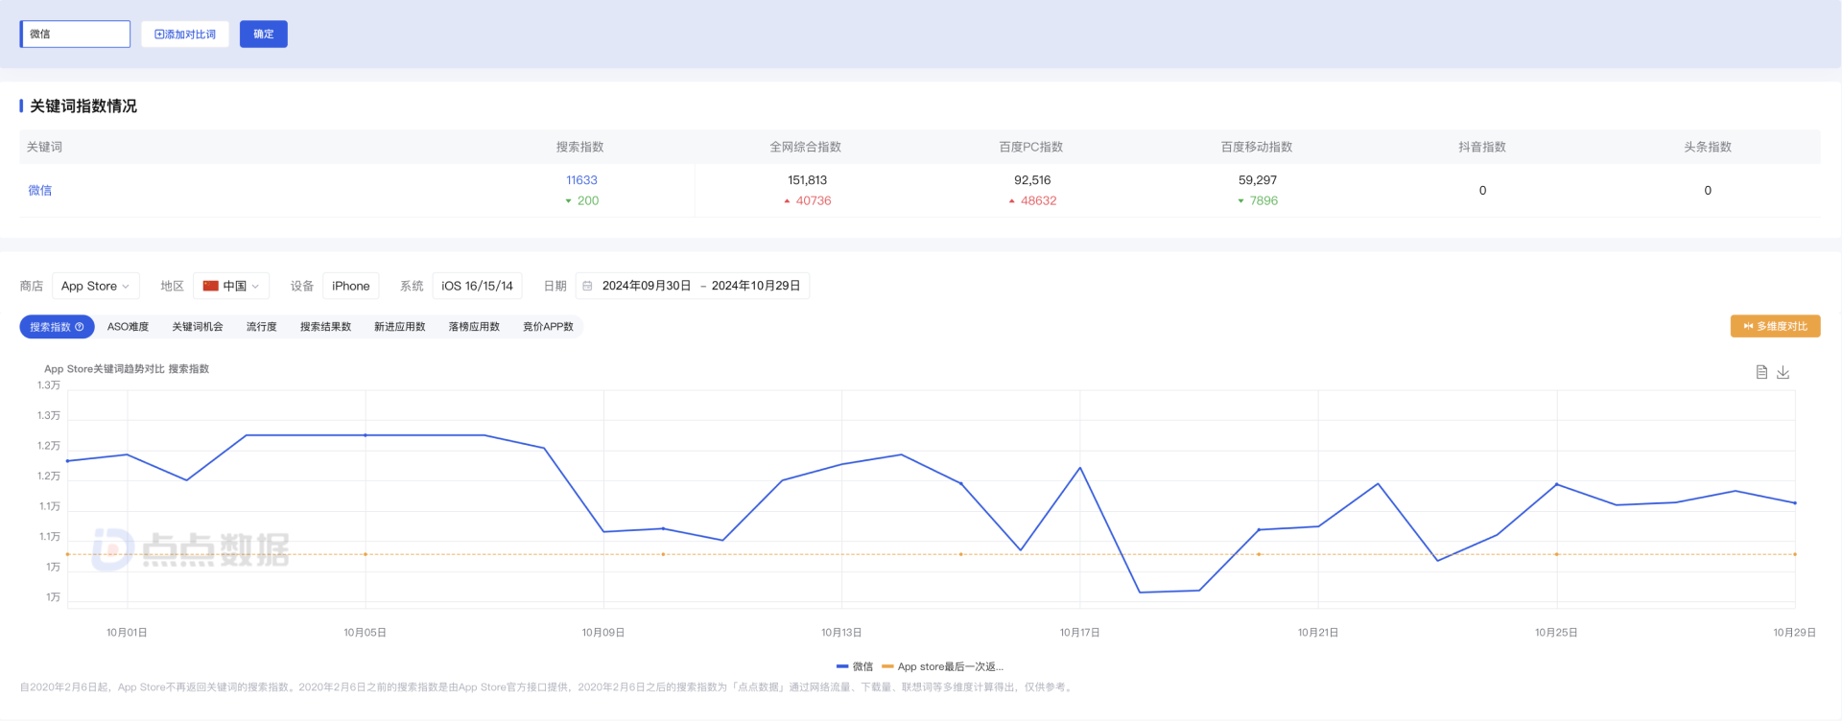Click the green 200 decrease value
This screenshot has height=721, width=1842.
coord(588,200)
